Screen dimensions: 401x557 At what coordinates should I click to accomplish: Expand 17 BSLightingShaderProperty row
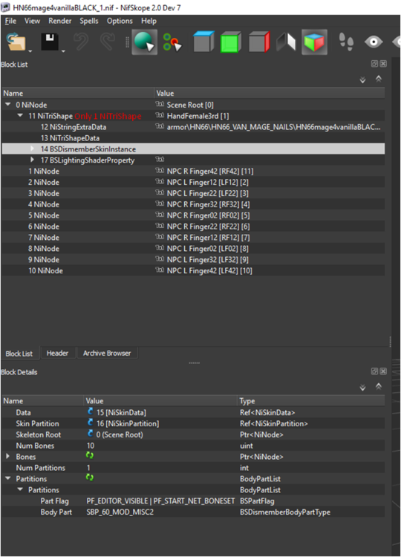[33, 160]
